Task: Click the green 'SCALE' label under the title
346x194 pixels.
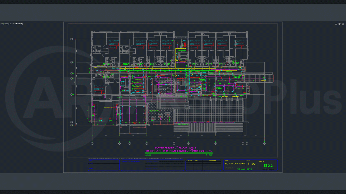Action: 148,155
